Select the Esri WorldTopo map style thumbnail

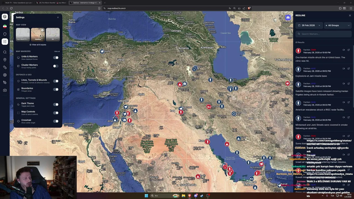[23, 34]
